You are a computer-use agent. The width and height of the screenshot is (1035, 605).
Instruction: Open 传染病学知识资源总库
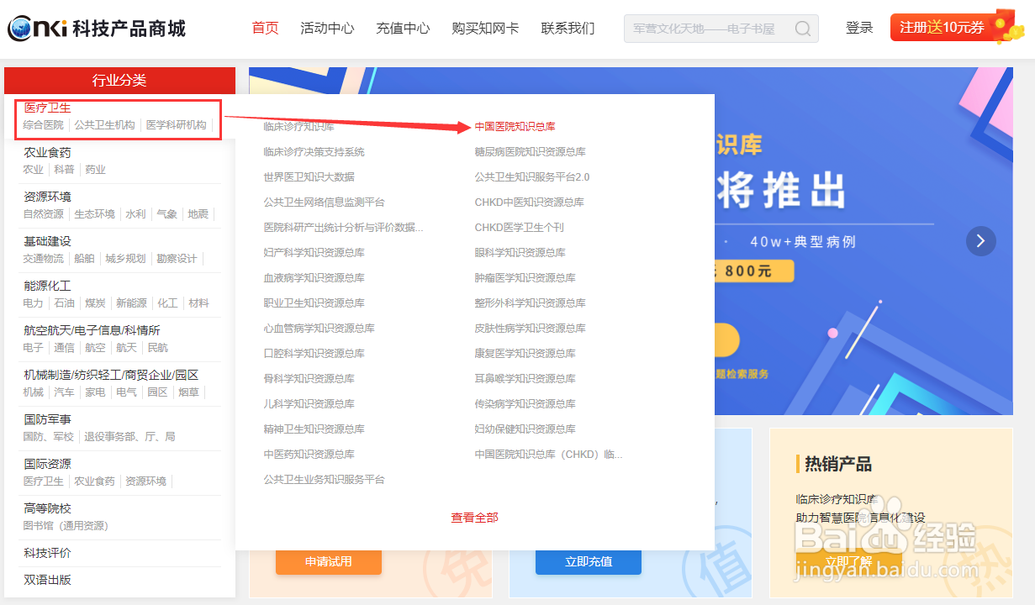click(x=525, y=404)
